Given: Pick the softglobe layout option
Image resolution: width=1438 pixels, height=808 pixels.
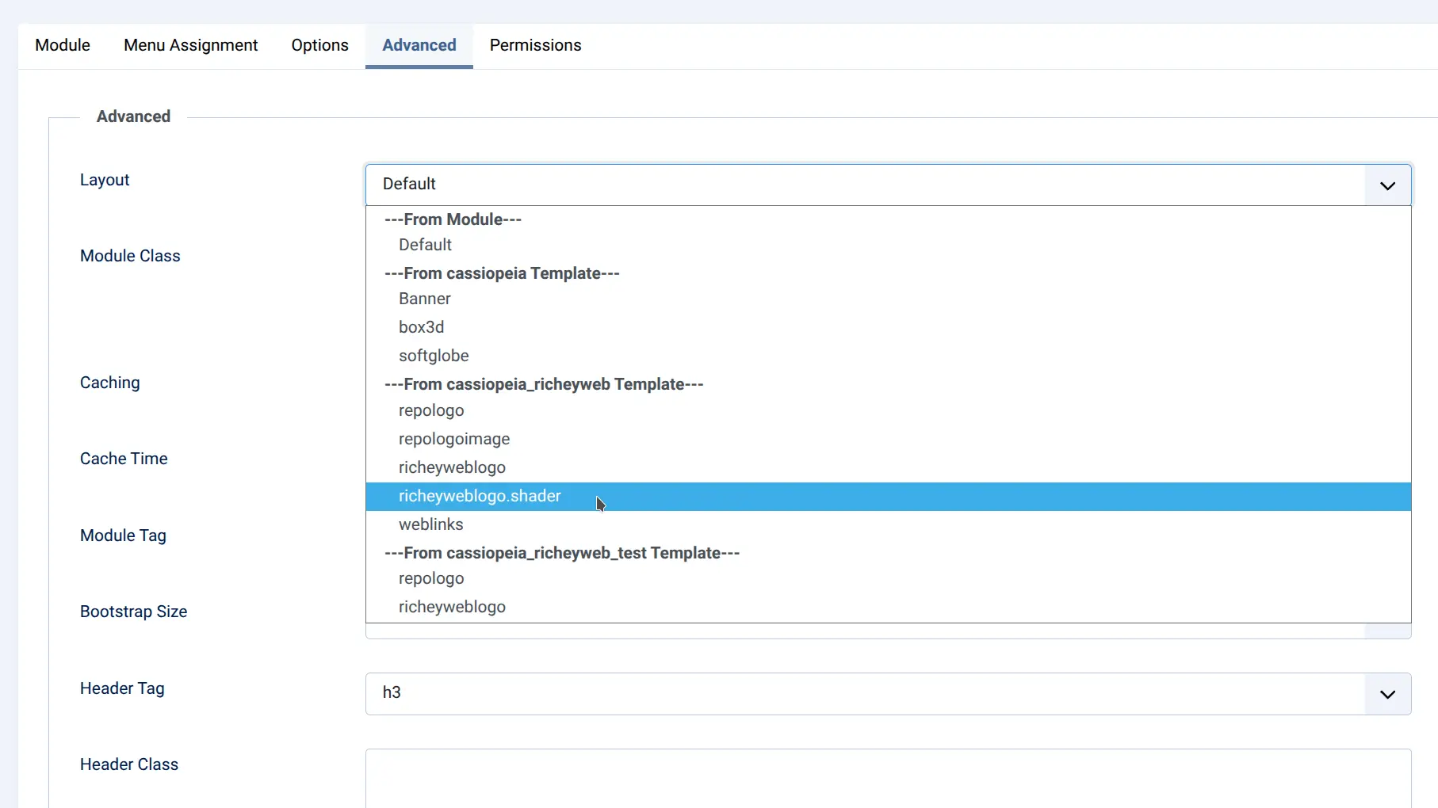Looking at the screenshot, I should click(434, 356).
